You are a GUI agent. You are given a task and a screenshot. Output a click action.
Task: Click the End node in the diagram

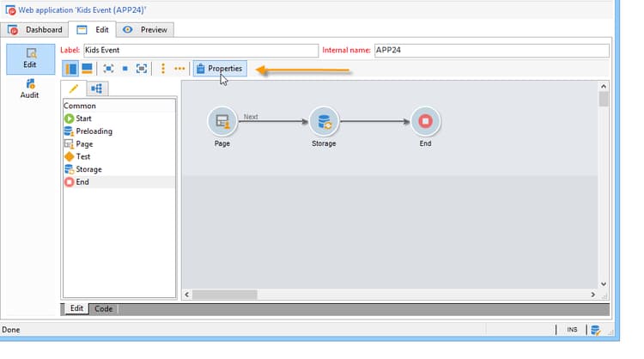click(x=425, y=122)
